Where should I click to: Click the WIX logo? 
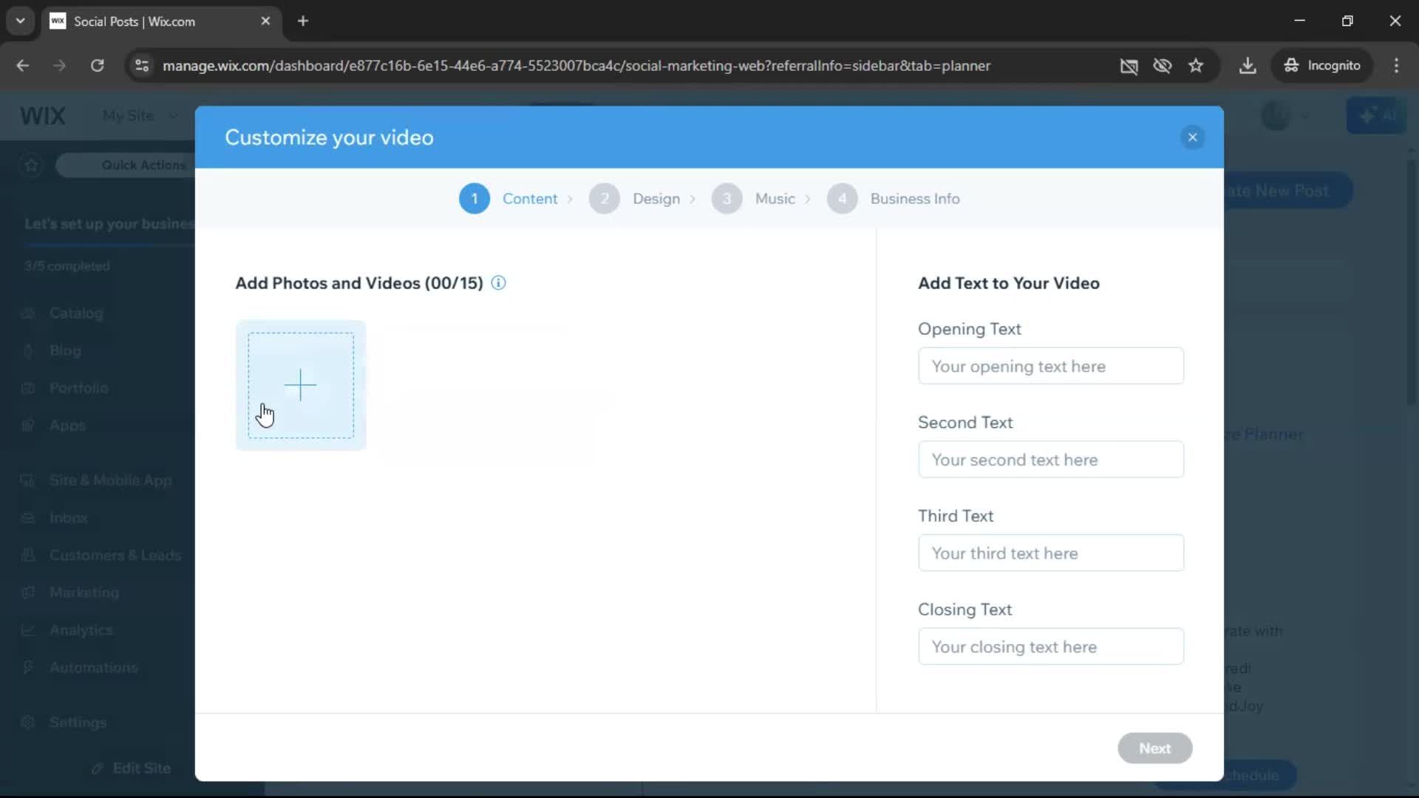pyautogui.click(x=43, y=116)
